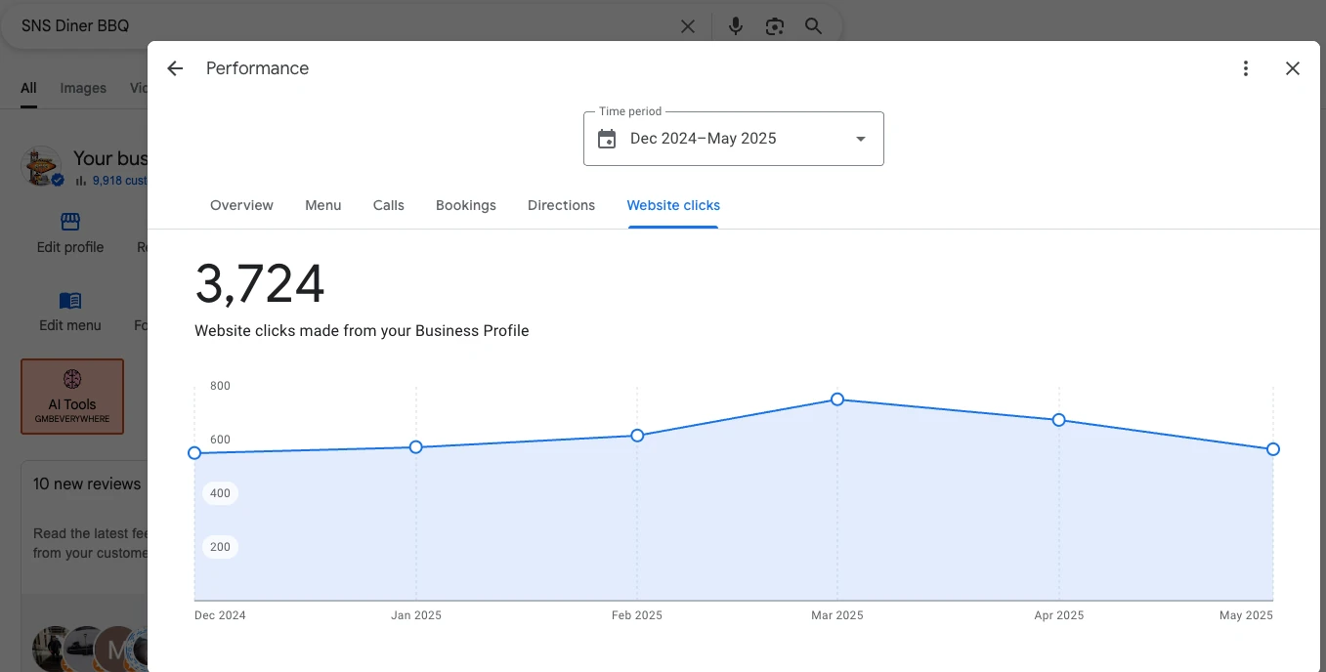Open the three-dot more options menu
The height and width of the screenshot is (672, 1326).
tap(1245, 68)
